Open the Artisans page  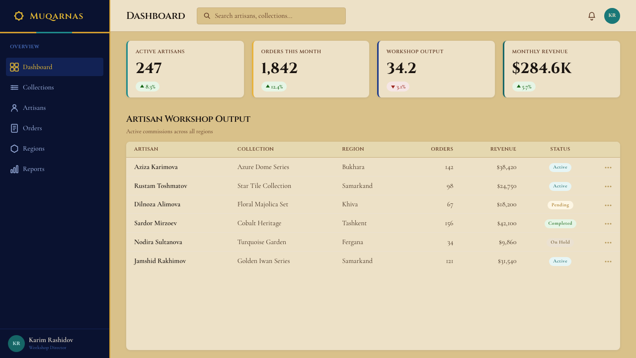pos(55,108)
